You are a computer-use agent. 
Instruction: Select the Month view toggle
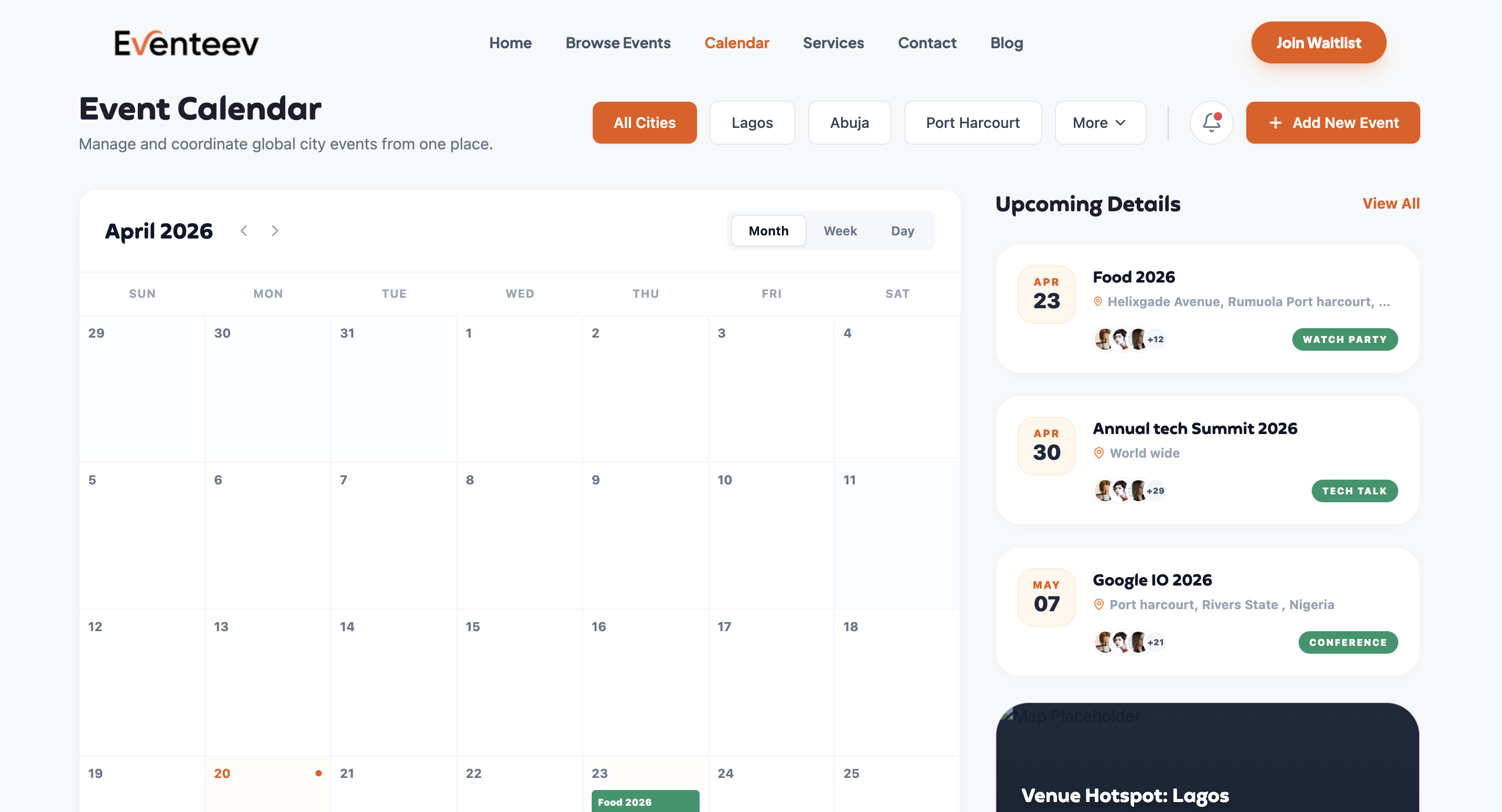pos(768,231)
